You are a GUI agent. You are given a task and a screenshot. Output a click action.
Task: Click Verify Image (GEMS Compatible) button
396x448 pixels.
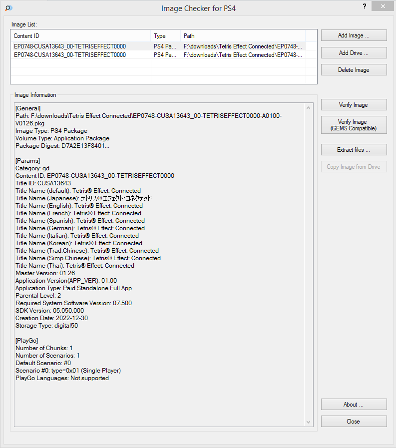coord(354,125)
